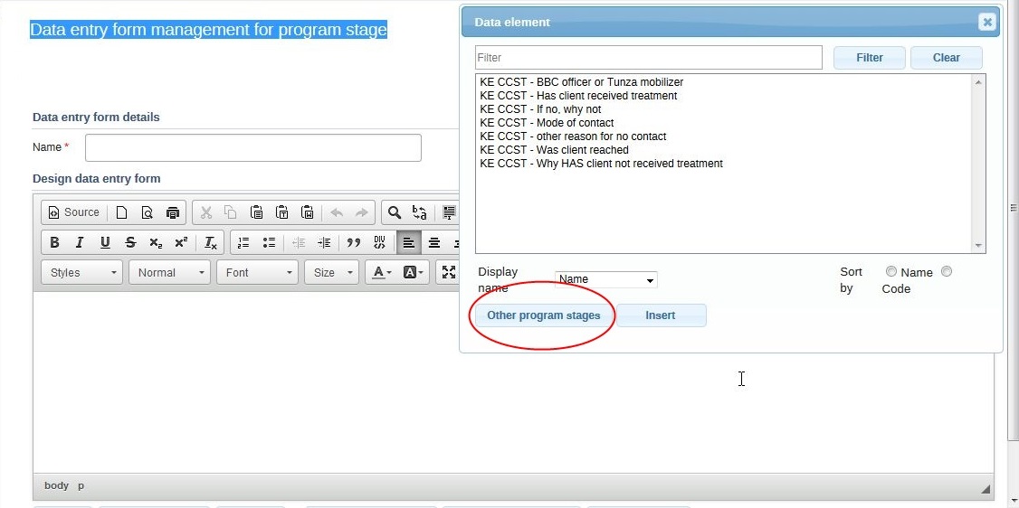The image size is (1019, 508).
Task: Open the background color picker
Action: click(x=414, y=272)
